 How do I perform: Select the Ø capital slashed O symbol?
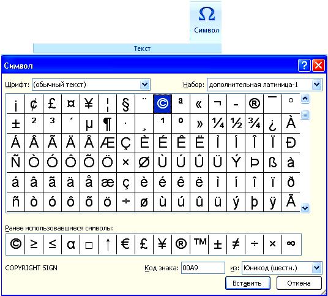point(144,163)
